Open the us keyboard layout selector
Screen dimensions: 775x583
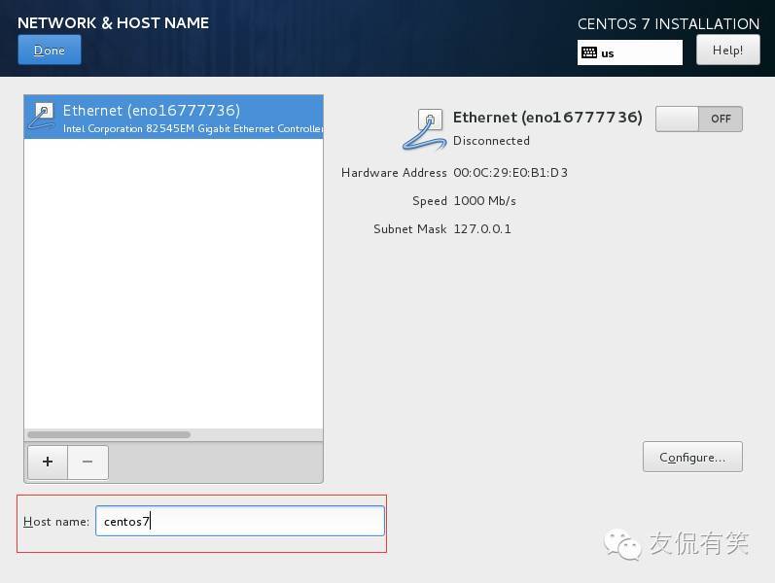630,52
